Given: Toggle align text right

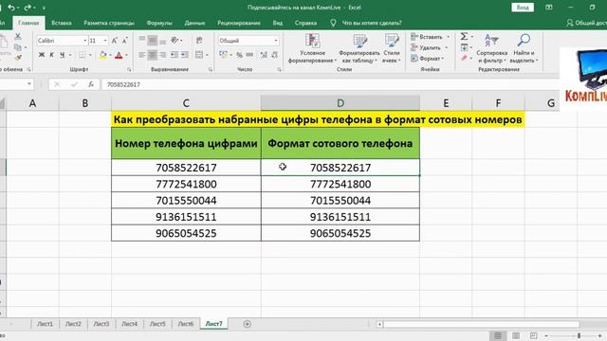Looking at the screenshot, I should point(163,55).
